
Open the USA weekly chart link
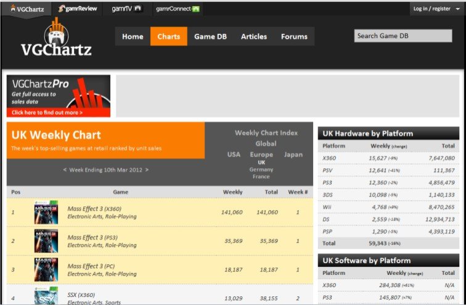[234, 155]
